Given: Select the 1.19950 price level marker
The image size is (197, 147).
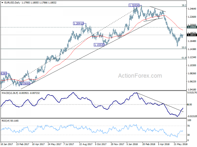Looking at the screenshot, I should [192, 27].
